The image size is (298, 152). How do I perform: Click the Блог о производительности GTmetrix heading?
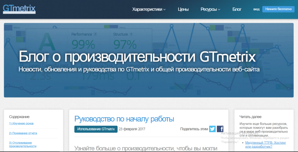[137, 57]
